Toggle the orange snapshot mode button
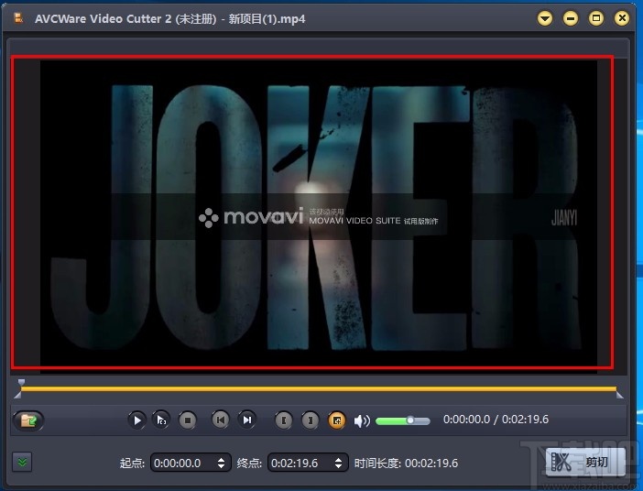This screenshot has width=643, height=491. [x=337, y=420]
